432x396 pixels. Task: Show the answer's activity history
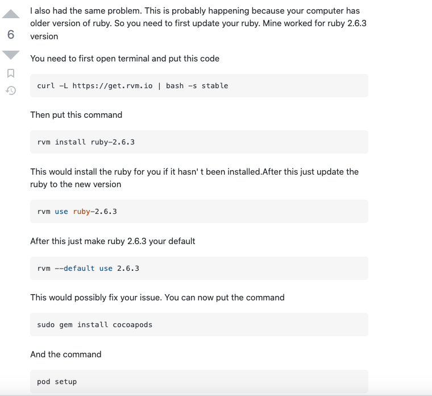click(11, 90)
